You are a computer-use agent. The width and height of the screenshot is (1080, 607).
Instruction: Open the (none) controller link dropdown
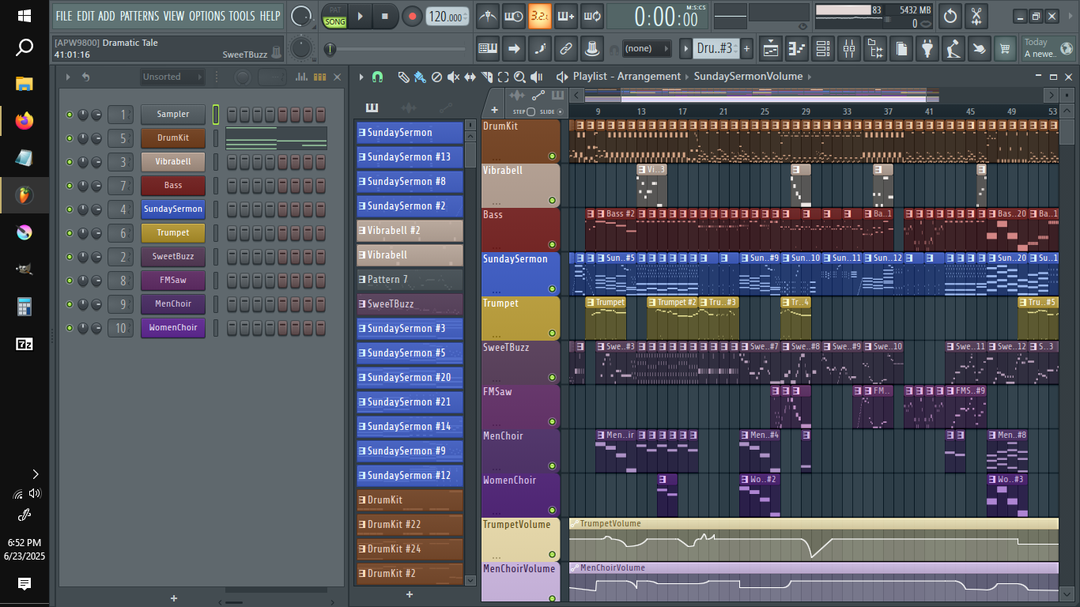pos(648,49)
